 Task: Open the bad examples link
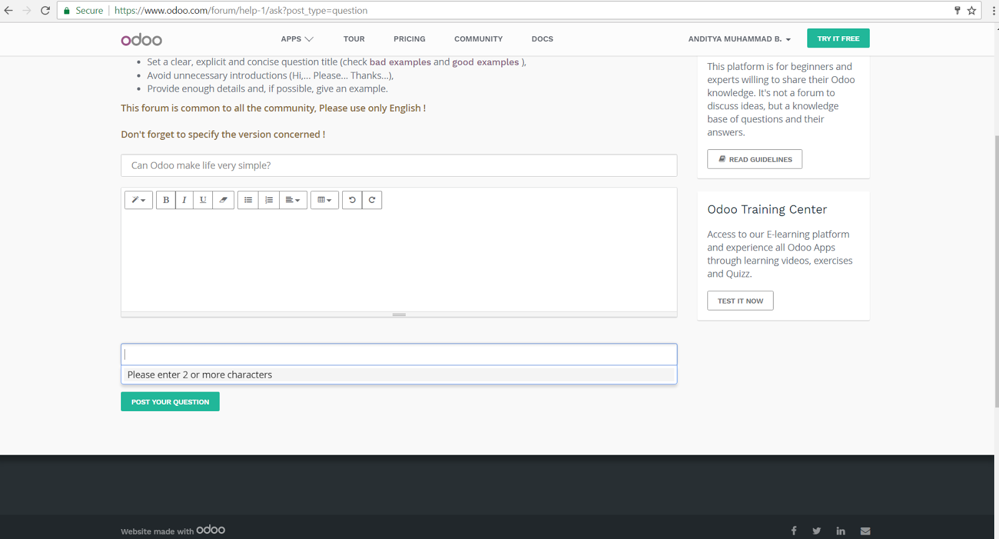(x=400, y=62)
